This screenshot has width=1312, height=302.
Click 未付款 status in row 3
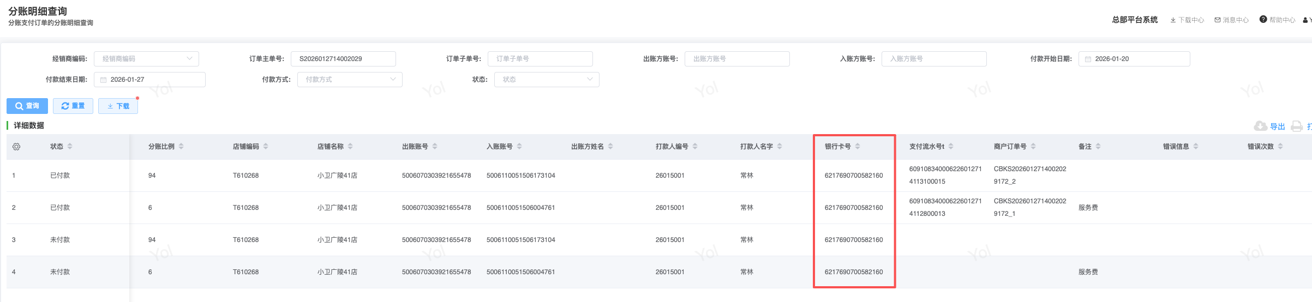coord(60,240)
